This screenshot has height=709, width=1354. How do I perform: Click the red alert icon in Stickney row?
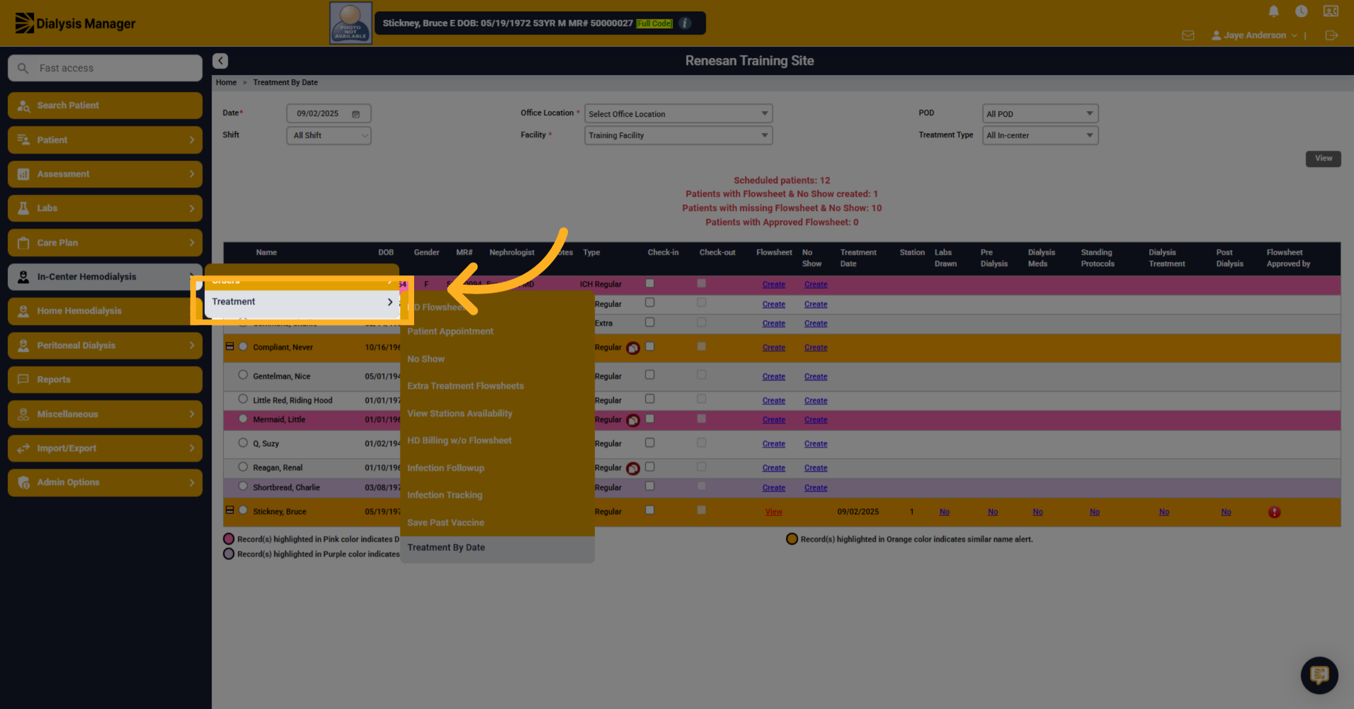tap(1274, 512)
